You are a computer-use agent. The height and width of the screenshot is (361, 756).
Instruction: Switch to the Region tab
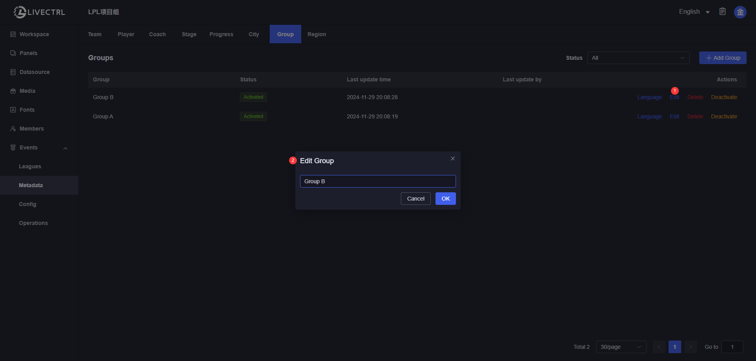tap(317, 34)
